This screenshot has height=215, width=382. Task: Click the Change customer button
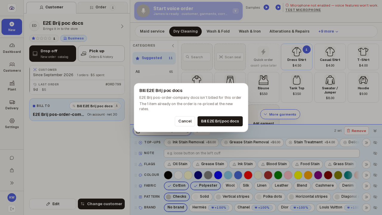[x=101, y=204]
